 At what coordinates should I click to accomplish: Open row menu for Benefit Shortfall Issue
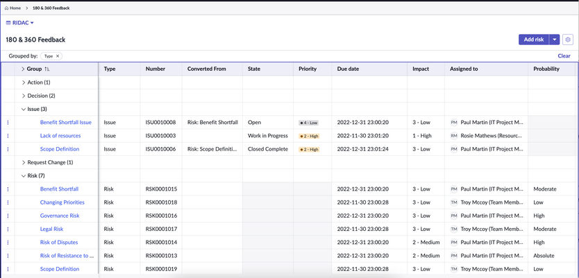coord(8,123)
